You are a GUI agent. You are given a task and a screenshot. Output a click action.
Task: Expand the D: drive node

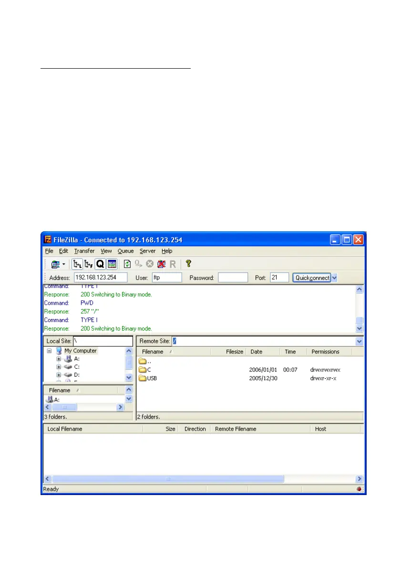pos(59,375)
